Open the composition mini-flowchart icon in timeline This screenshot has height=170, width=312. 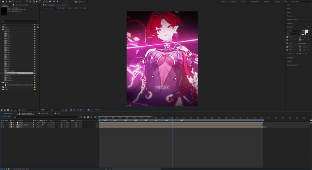pos(81,117)
